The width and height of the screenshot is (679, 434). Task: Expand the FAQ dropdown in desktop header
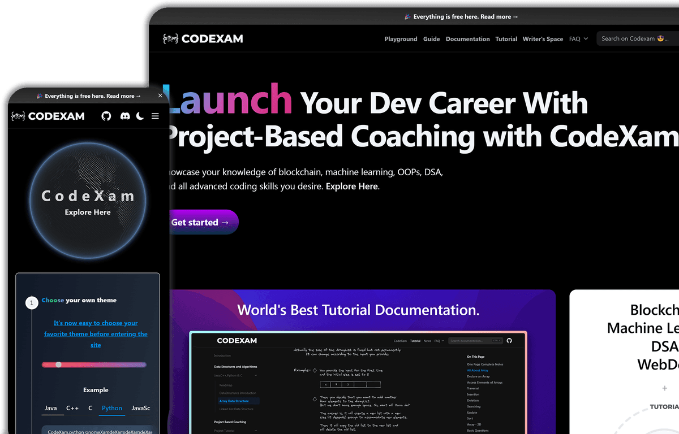pos(579,39)
